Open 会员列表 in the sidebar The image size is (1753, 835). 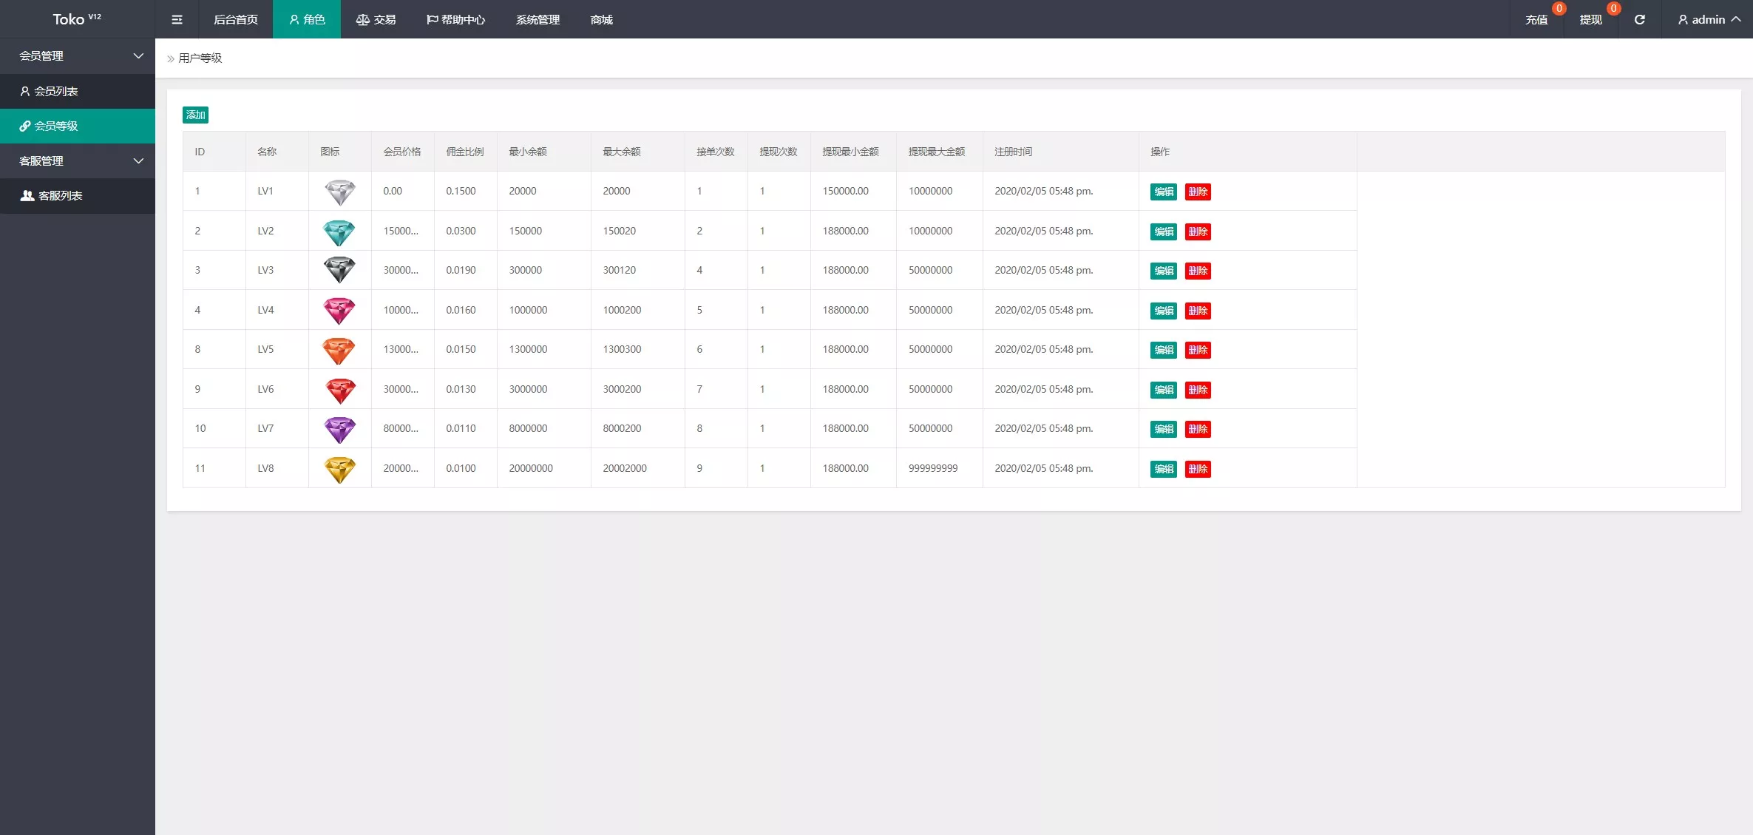pyautogui.click(x=55, y=91)
